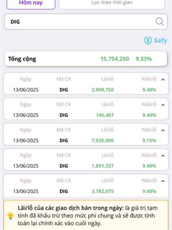Image resolution: width=172 pixels, height=230 pixels.
Task: Select the Hôm nay tab
Action: click(31, 3)
